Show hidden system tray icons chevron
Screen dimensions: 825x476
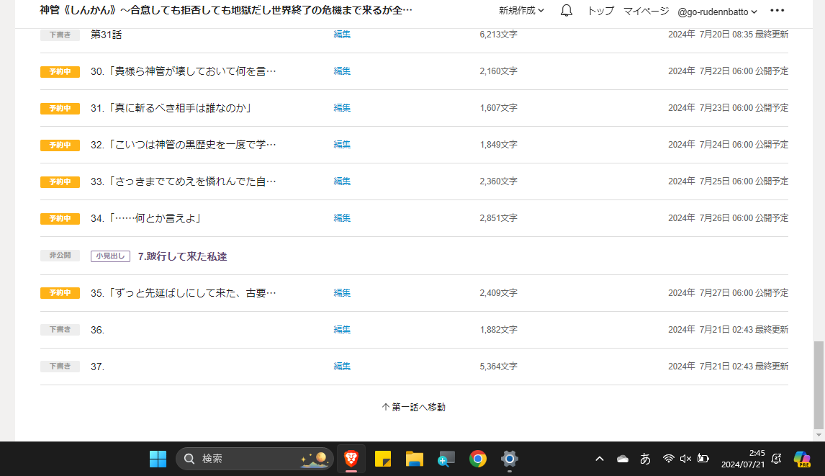(x=600, y=458)
